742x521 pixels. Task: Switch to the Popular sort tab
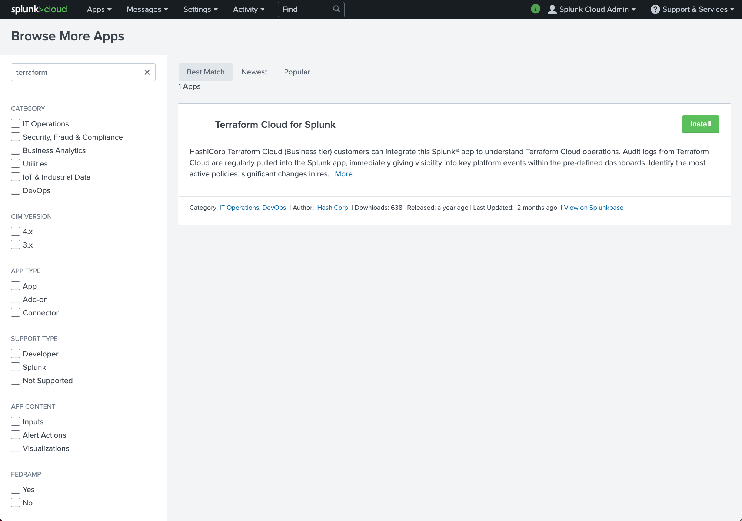[x=297, y=72]
